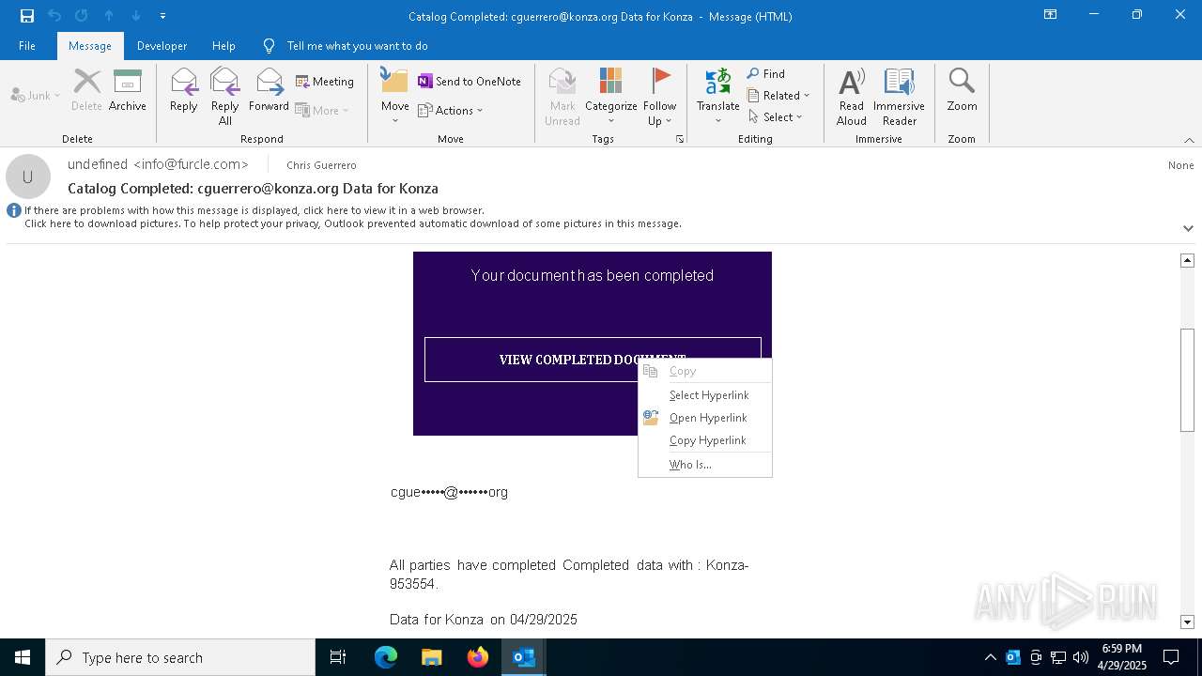Open the File tab
The image size is (1202, 676).
click(27, 46)
